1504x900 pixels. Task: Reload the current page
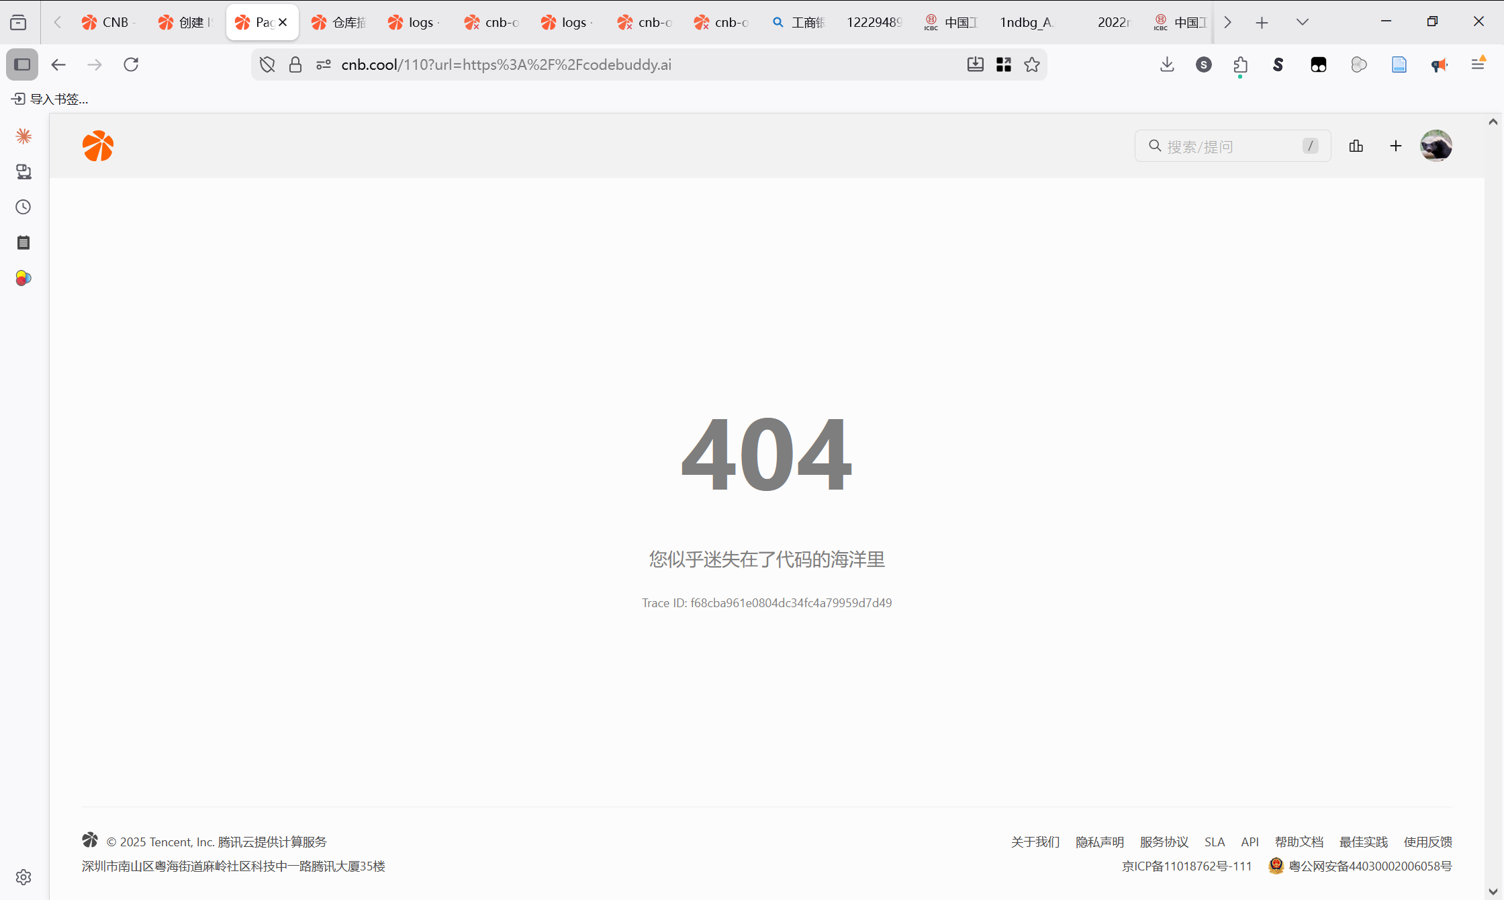(131, 64)
